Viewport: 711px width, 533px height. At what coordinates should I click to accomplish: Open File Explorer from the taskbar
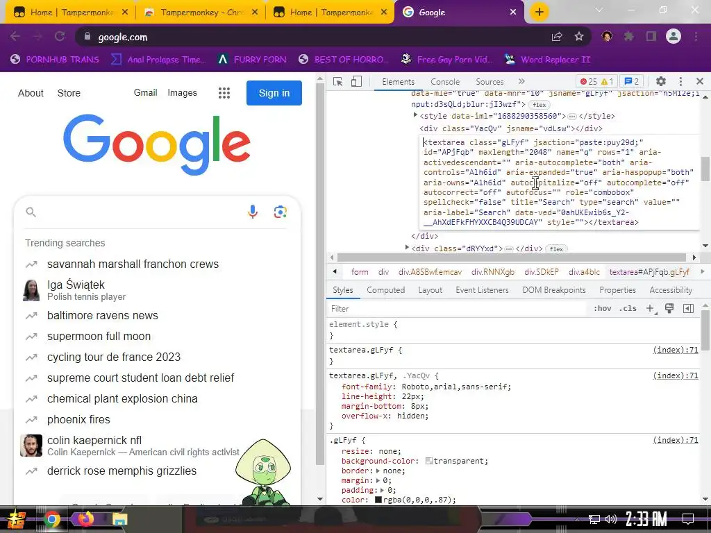pyautogui.click(x=119, y=519)
